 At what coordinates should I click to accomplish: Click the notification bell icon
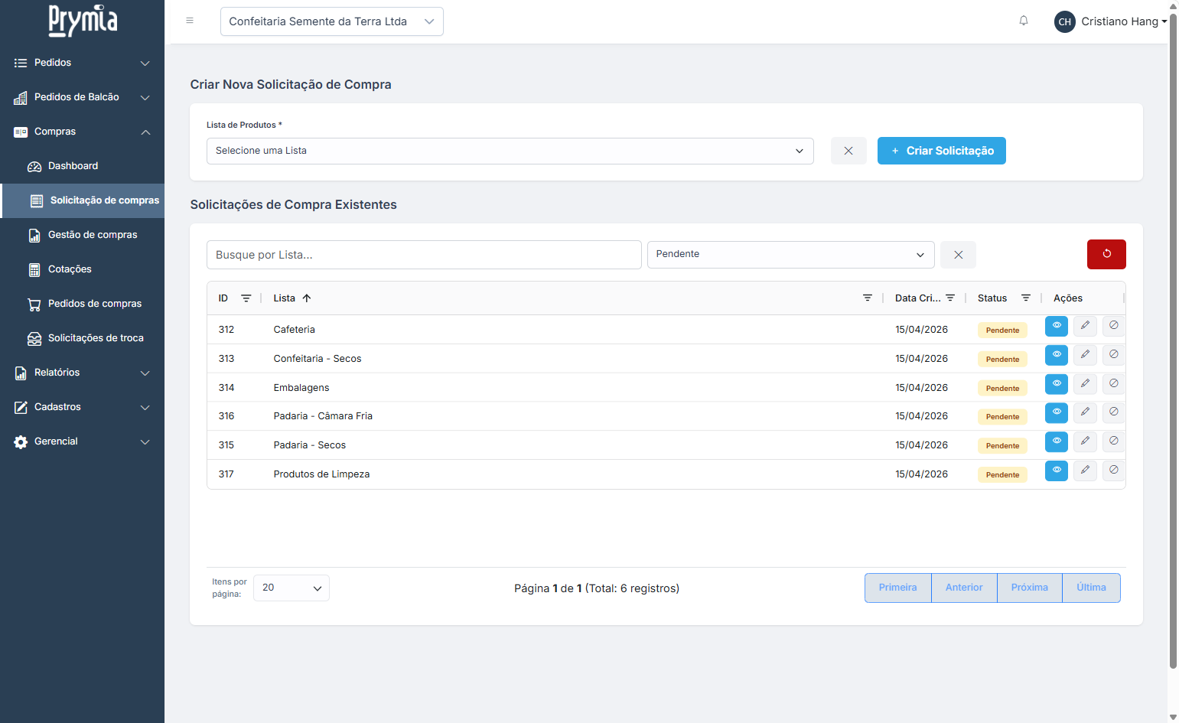point(1023,21)
